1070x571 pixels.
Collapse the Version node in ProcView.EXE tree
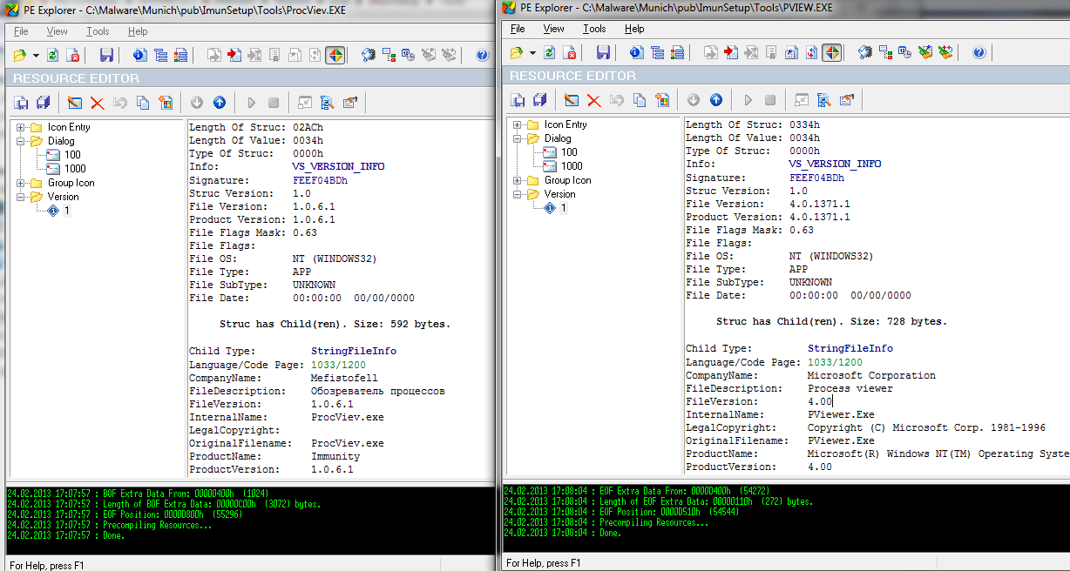tap(21, 197)
